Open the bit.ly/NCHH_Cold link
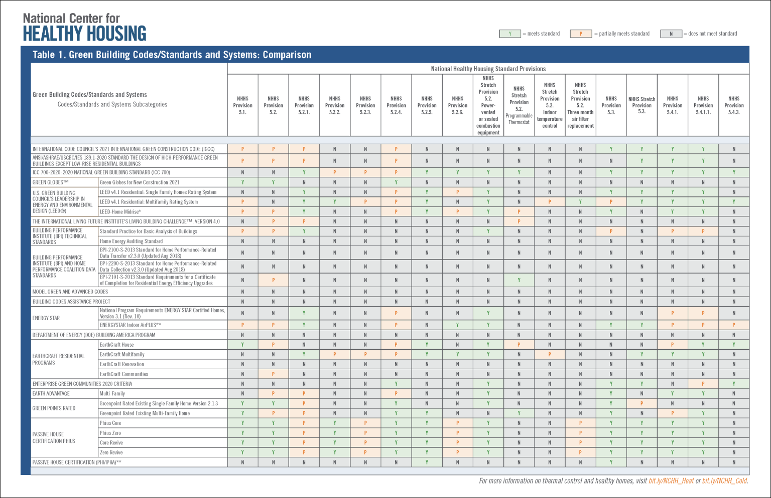 [724, 481]
